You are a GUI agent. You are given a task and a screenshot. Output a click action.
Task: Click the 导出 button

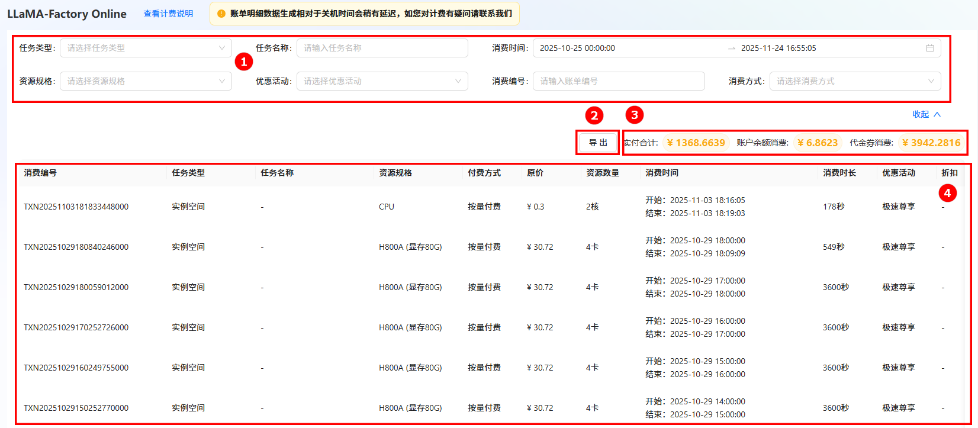tap(598, 143)
